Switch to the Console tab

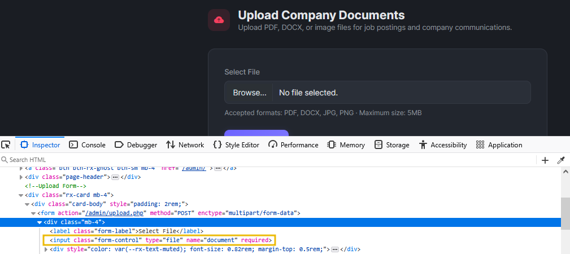[87, 145]
